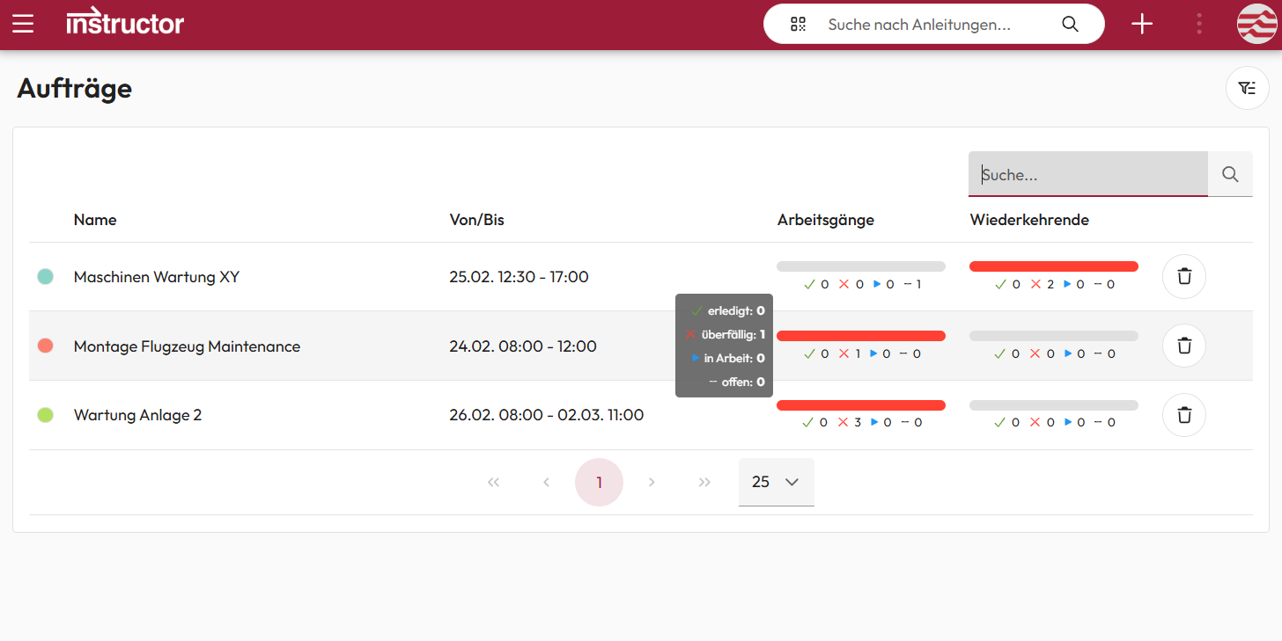Click the teal status dot for Maschinen Wartung XY
The width and height of the screenshot is (1282, 641).
[x=46, y=277]
